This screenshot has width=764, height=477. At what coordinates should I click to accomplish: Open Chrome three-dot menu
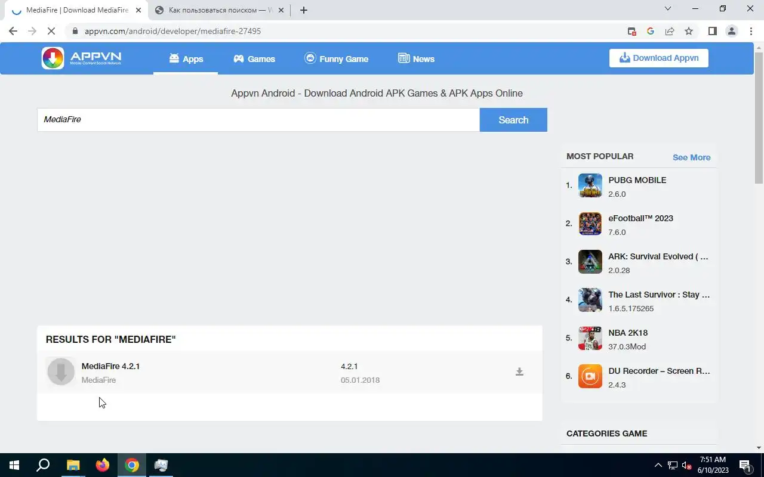click(751, 31)
